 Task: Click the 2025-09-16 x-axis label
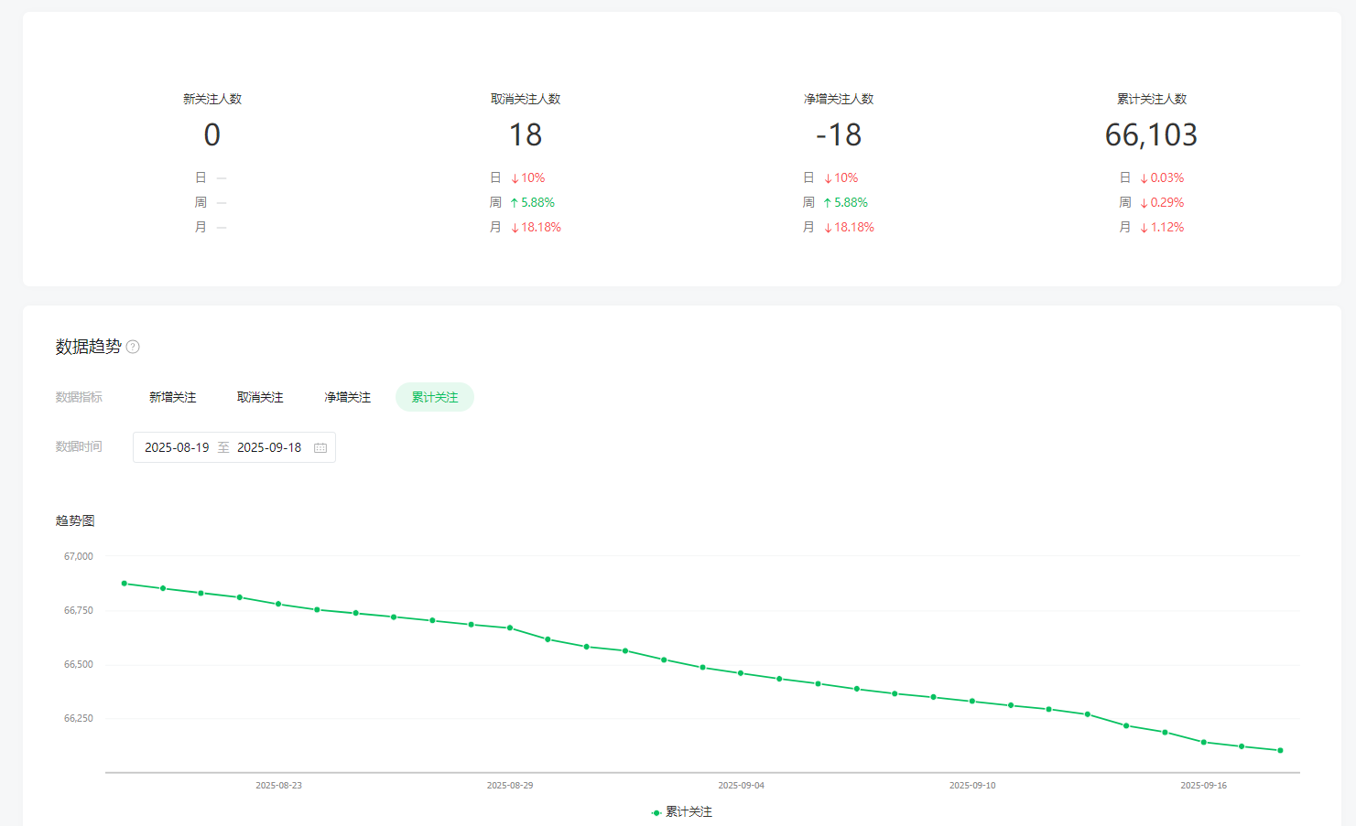click(x=1203, y=786)
